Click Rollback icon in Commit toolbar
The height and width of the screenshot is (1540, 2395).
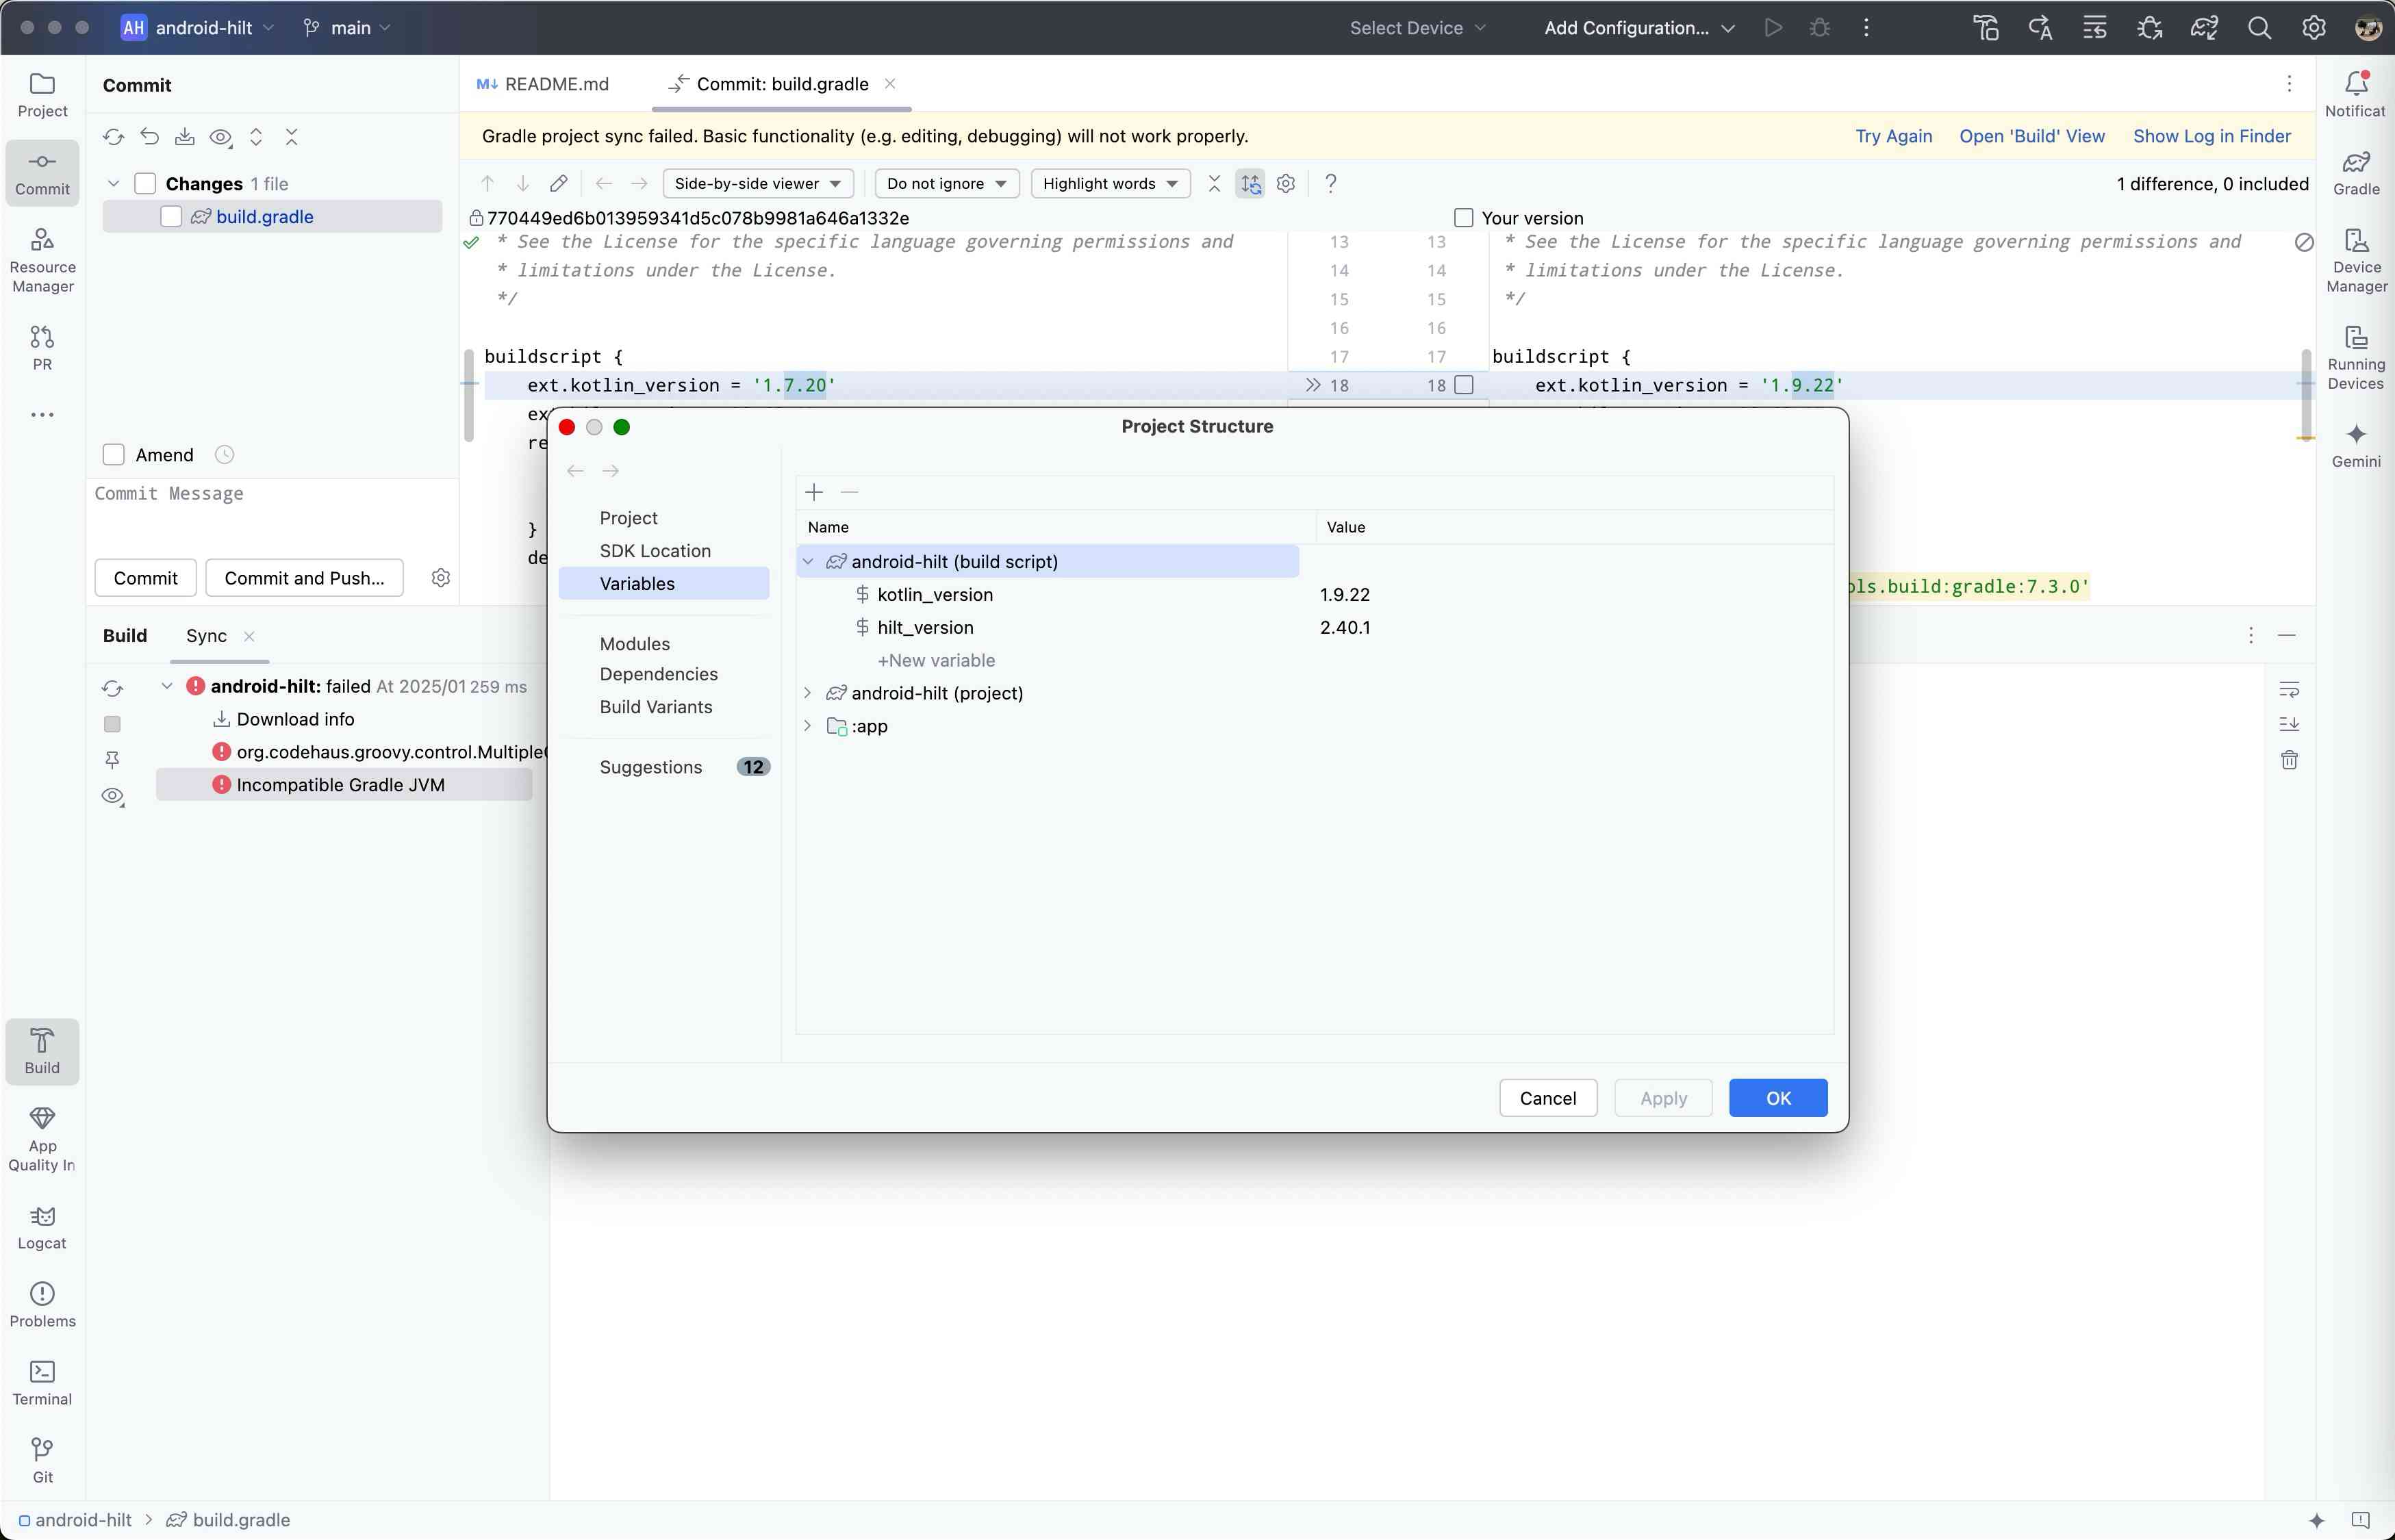click(149, 137)
